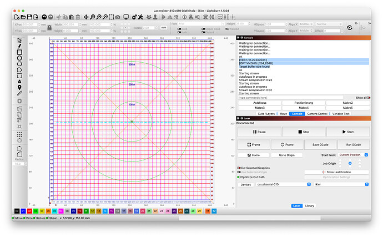Click the Stop button
This screenshot has width=383, height=237.
pos(304,132)
